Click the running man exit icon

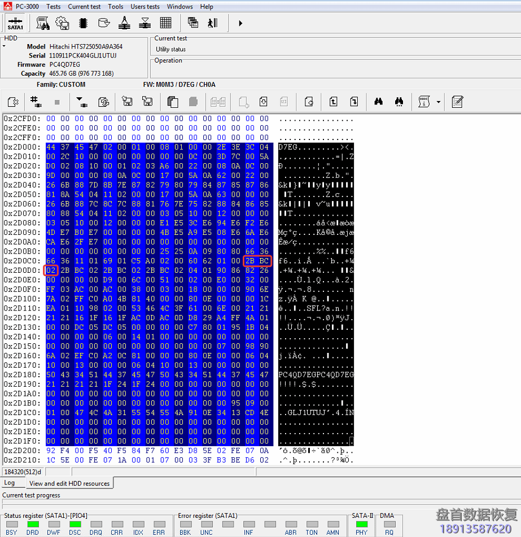point(212,23)
